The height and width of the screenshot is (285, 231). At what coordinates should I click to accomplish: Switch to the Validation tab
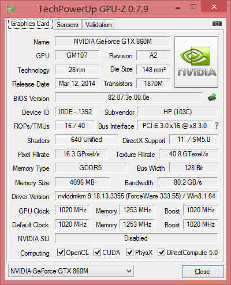click(98, 25)
